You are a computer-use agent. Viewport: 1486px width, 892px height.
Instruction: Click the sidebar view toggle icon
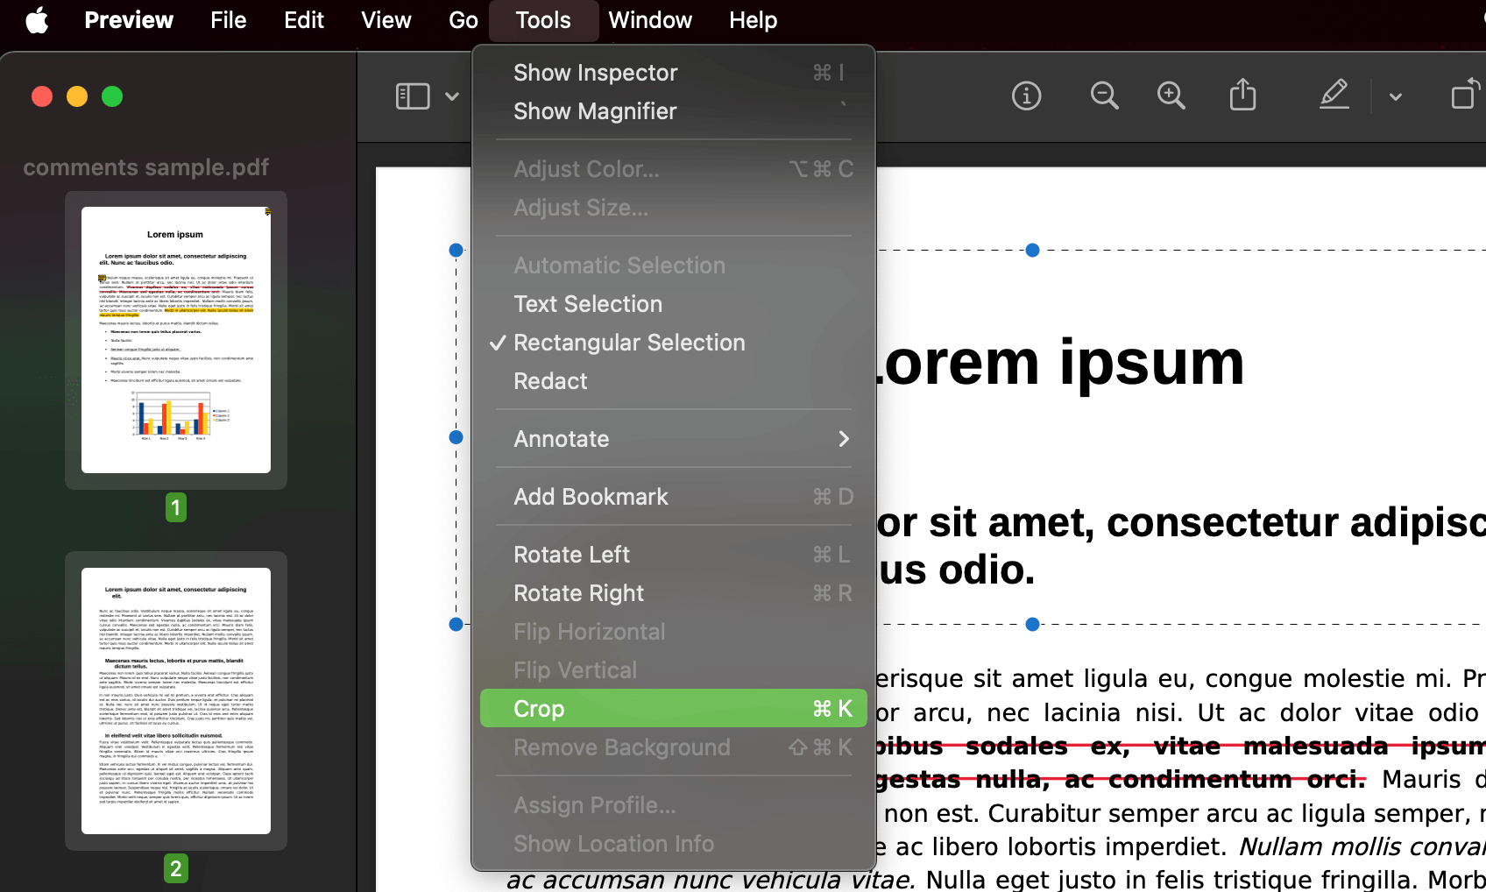[413, 96]
